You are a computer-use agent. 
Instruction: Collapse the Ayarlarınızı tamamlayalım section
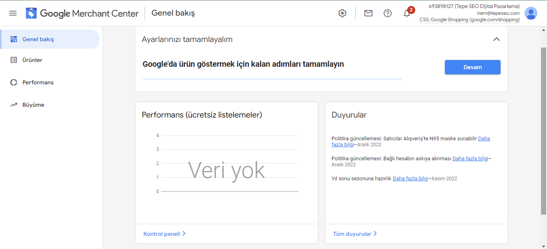click(497, 39)
